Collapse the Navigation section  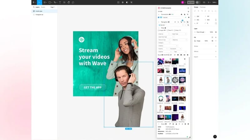pos(159,22)
